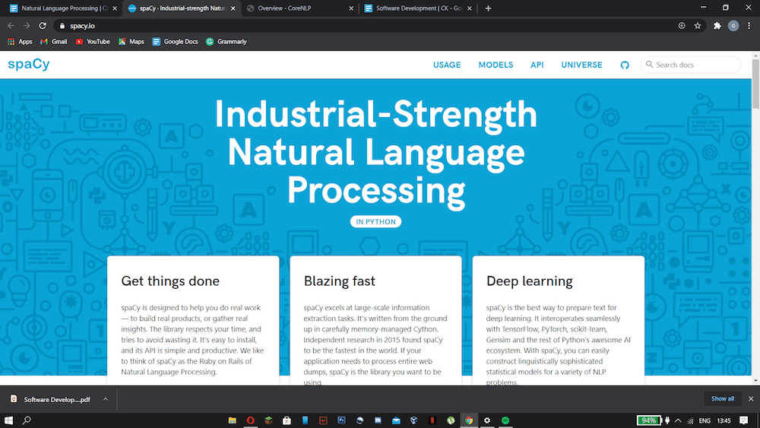Image resolution: width=760 pixels, height=428 pixels.
Task: Close the Overview - CoreNLP tab
Action: (351, 8)
